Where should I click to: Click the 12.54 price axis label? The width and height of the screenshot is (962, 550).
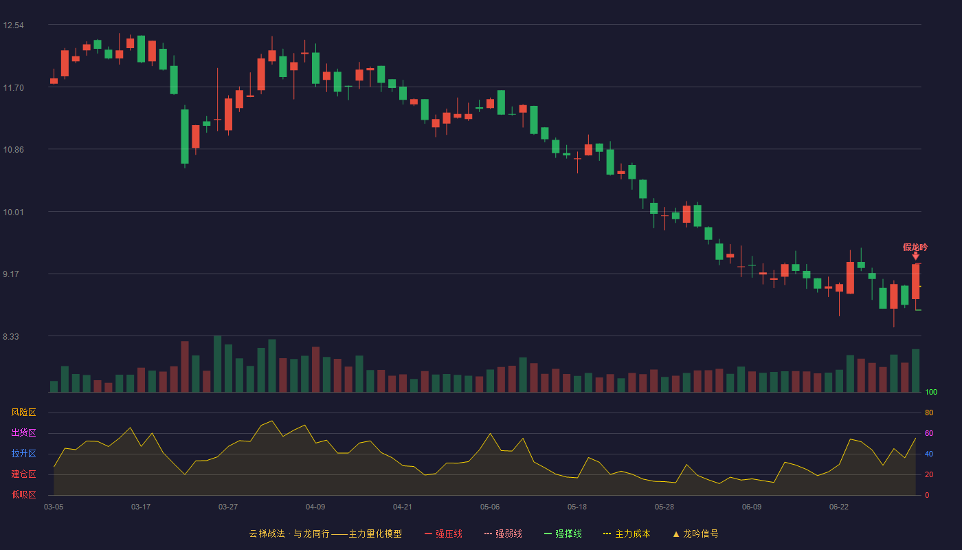(x=13, y=25)
